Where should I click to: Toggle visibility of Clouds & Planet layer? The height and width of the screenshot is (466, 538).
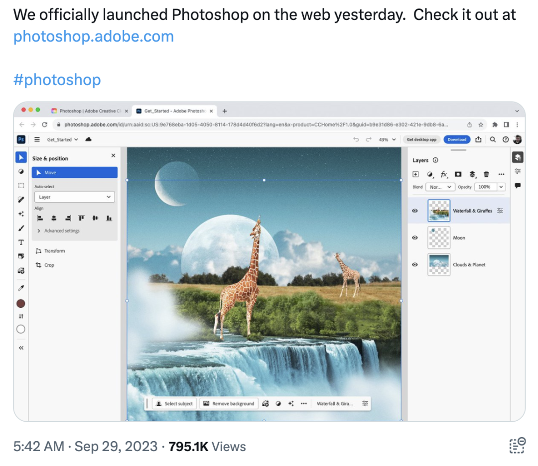tap(415, 264)
